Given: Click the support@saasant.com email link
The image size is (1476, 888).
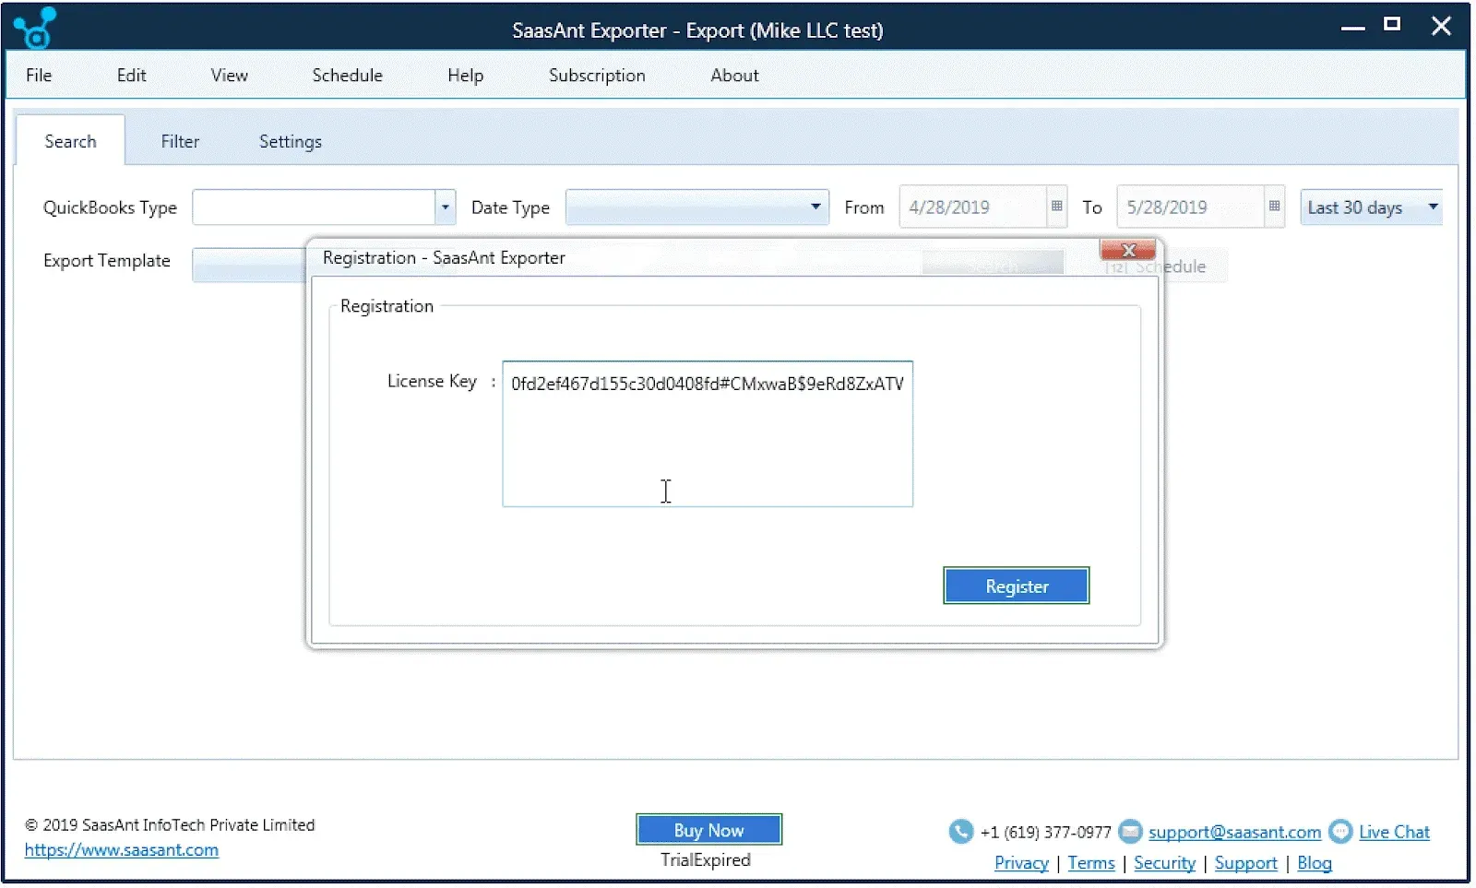Looking at the screenshot, I should click(x=1234, y=832).
